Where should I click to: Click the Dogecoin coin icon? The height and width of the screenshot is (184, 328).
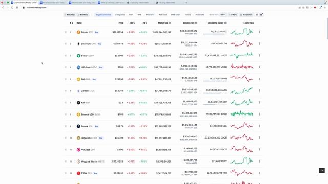click(x=78, y=138)
